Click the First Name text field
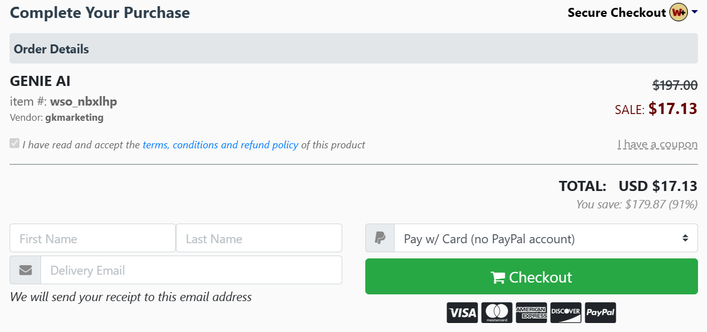The width and height of the screenshot is (707, 332). 92,238
